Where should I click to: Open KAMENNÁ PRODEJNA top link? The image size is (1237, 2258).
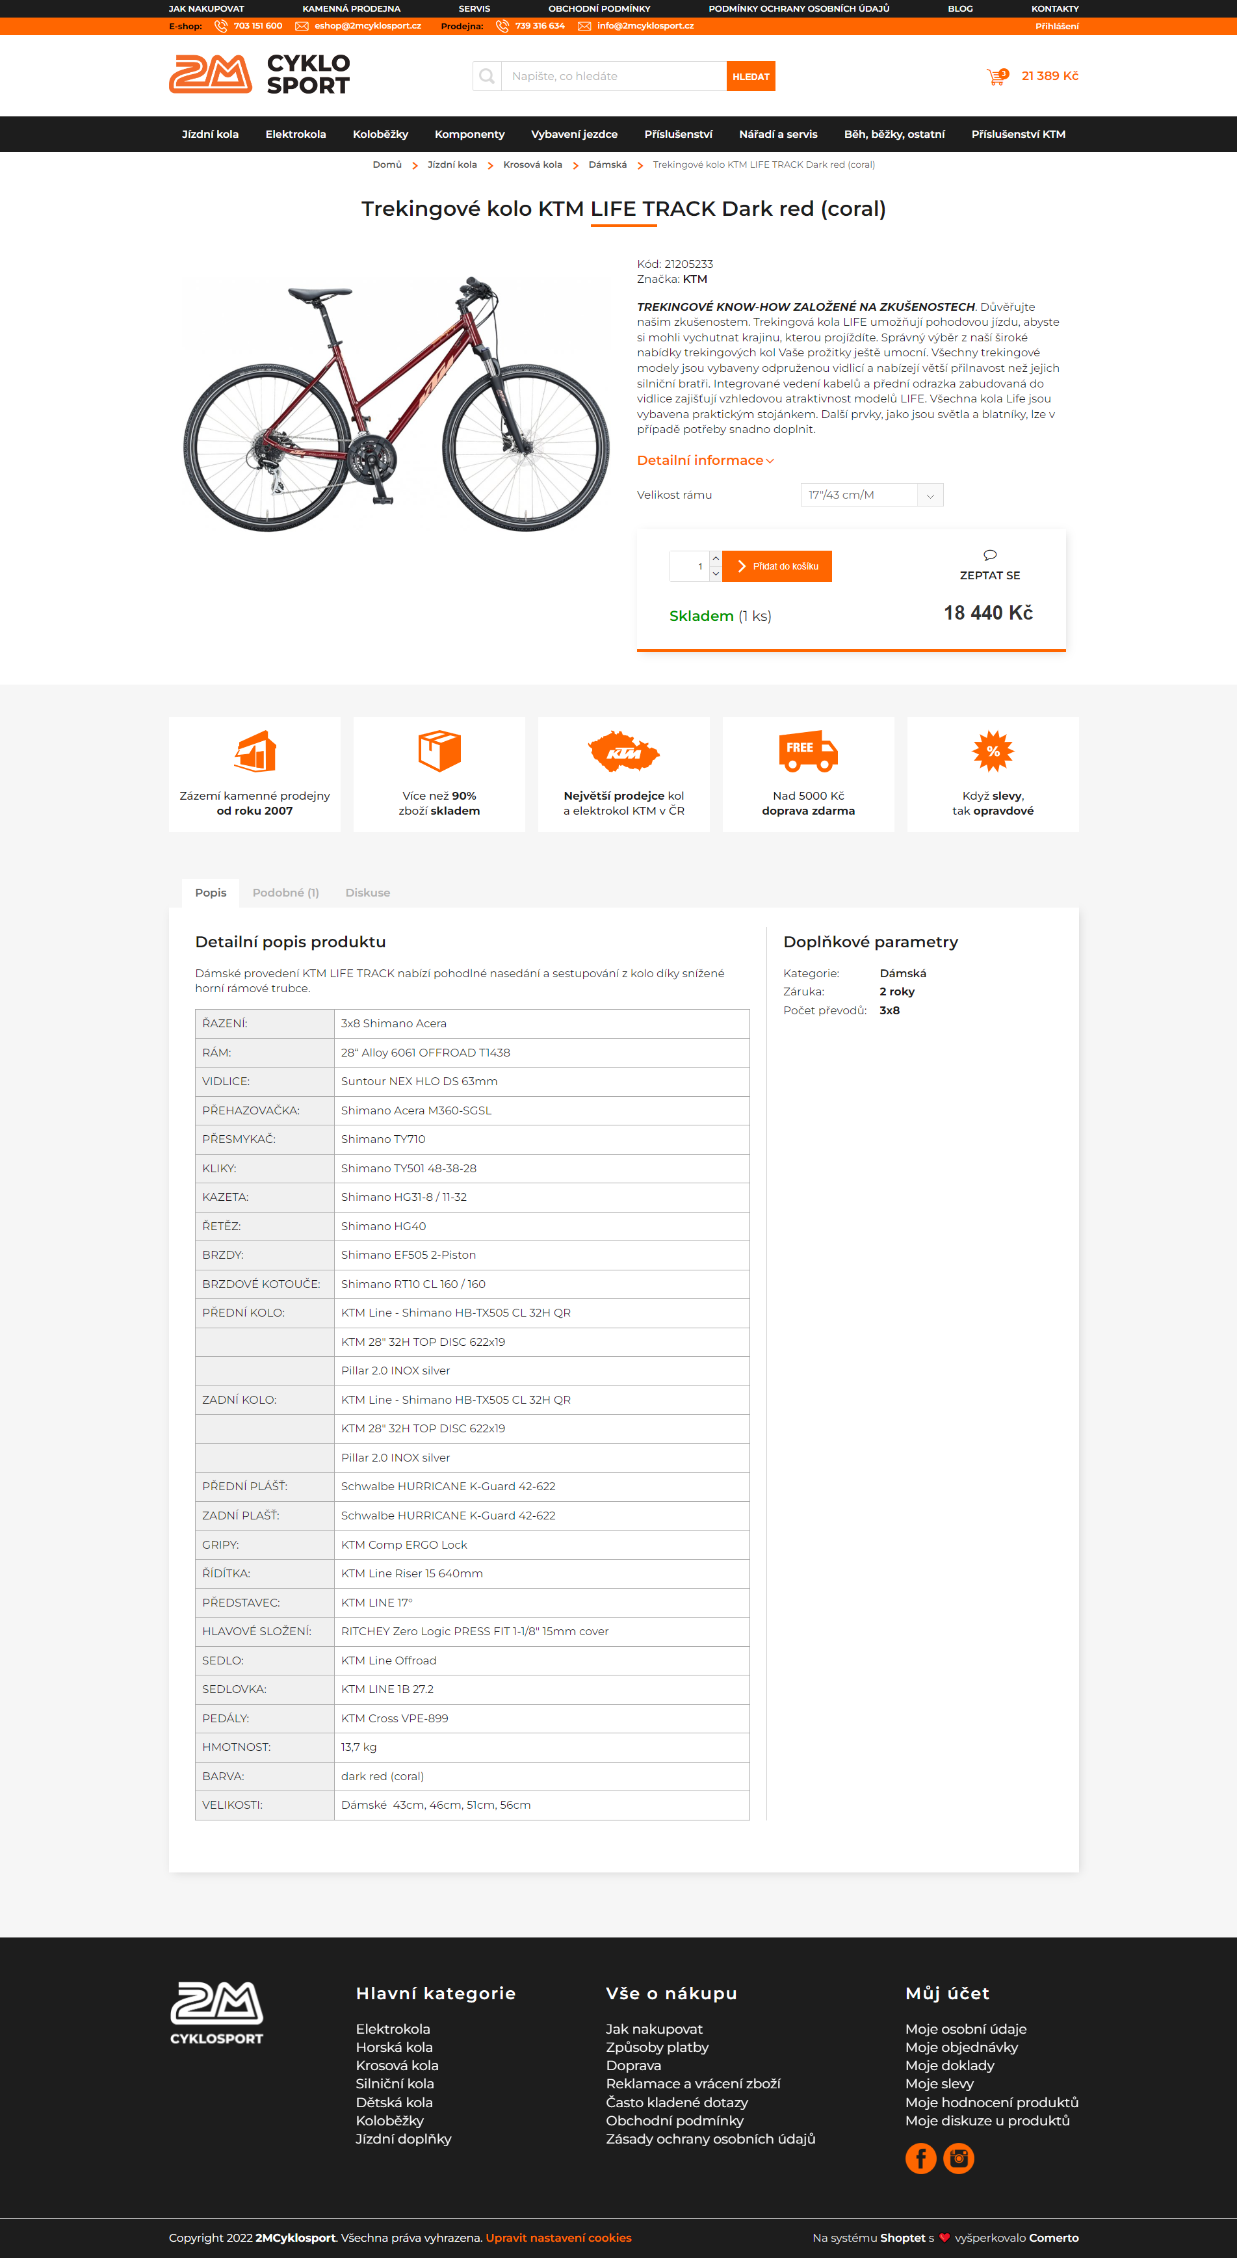(x=350, y=8)
